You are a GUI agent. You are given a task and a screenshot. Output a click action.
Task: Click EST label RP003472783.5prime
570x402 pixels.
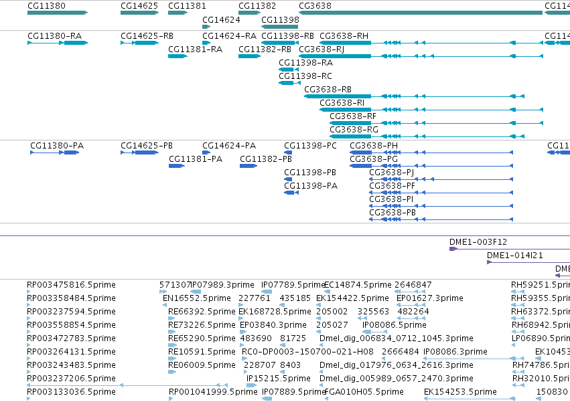pyautogui.click(x=71, y=338)
